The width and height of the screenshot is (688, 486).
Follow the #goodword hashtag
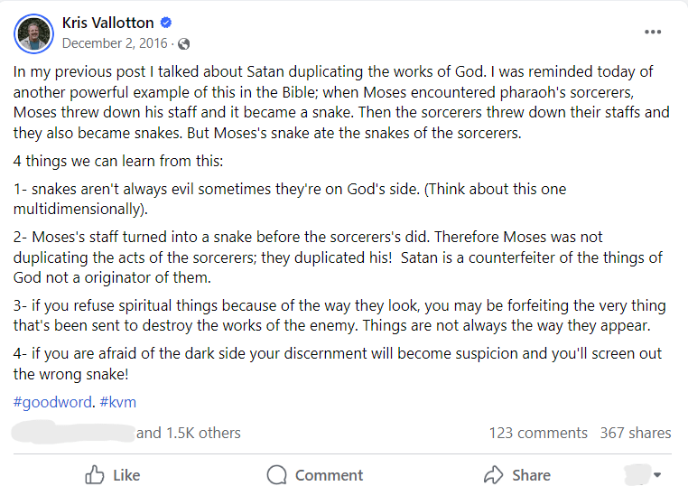pos(52,402)
